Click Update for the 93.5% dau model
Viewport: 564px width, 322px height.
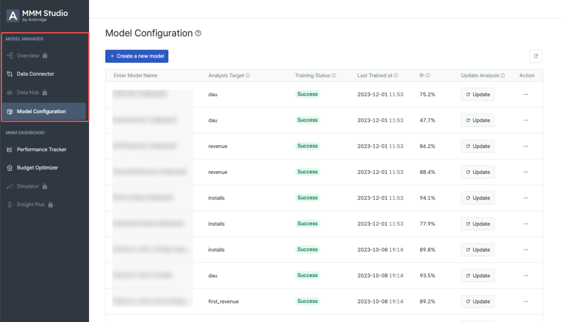point(478,276)
